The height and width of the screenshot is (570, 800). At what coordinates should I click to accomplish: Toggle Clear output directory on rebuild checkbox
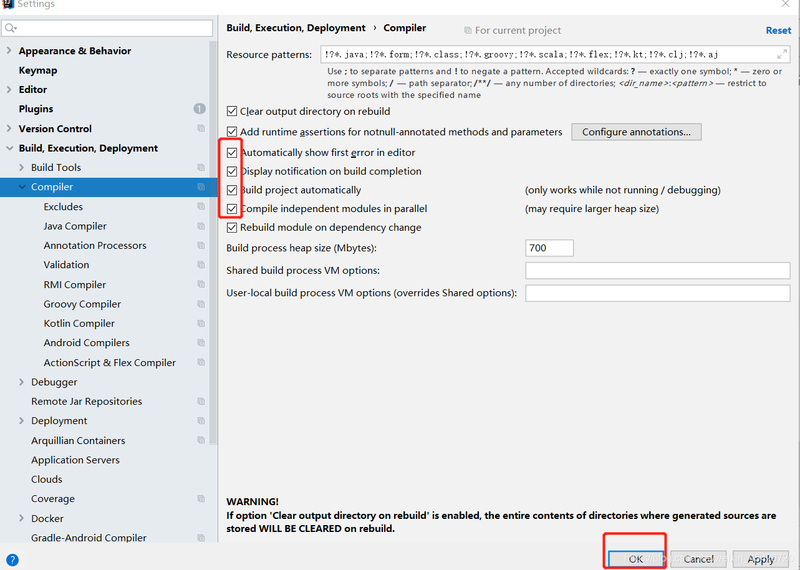pos(232,112)
